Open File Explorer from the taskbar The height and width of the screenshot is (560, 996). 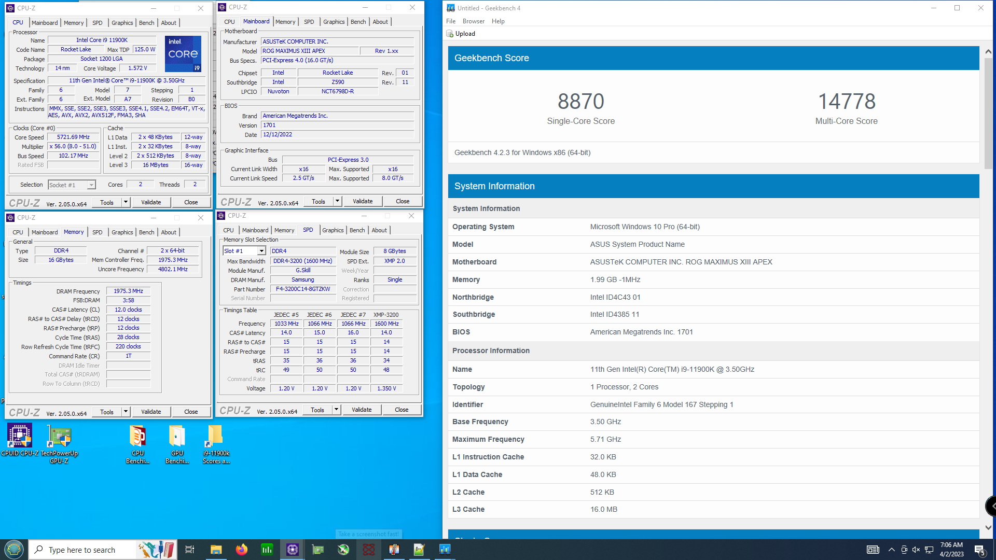(x=216, y=550)
